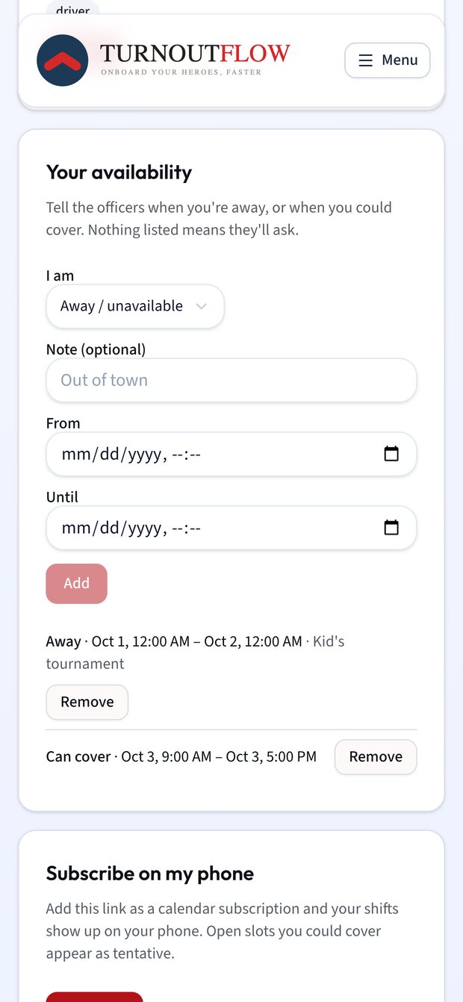Click the Until date-time input field
Screen dimensions: 463x1002
click(x=232, y=528)
